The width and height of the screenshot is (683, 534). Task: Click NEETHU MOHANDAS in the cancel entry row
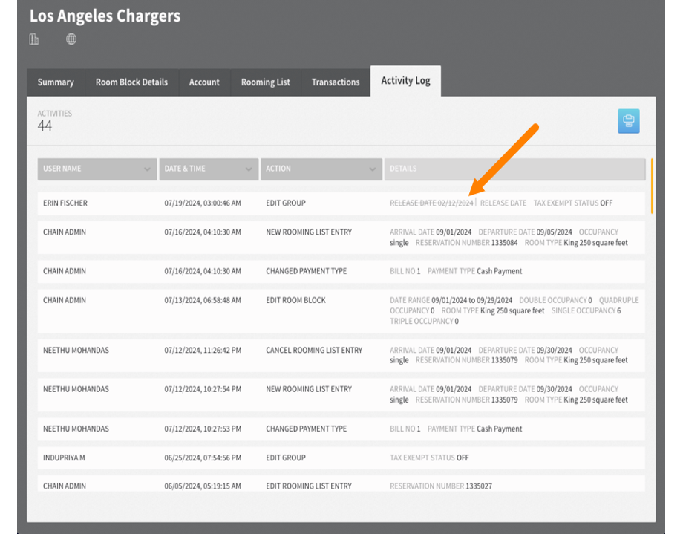click(x=76, y=350)
